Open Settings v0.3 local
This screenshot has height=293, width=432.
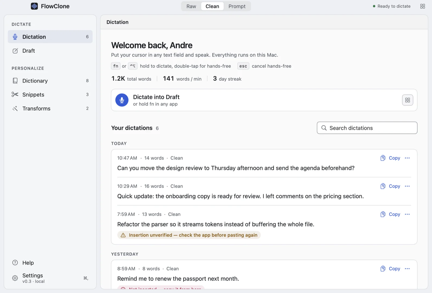(50, 278)
